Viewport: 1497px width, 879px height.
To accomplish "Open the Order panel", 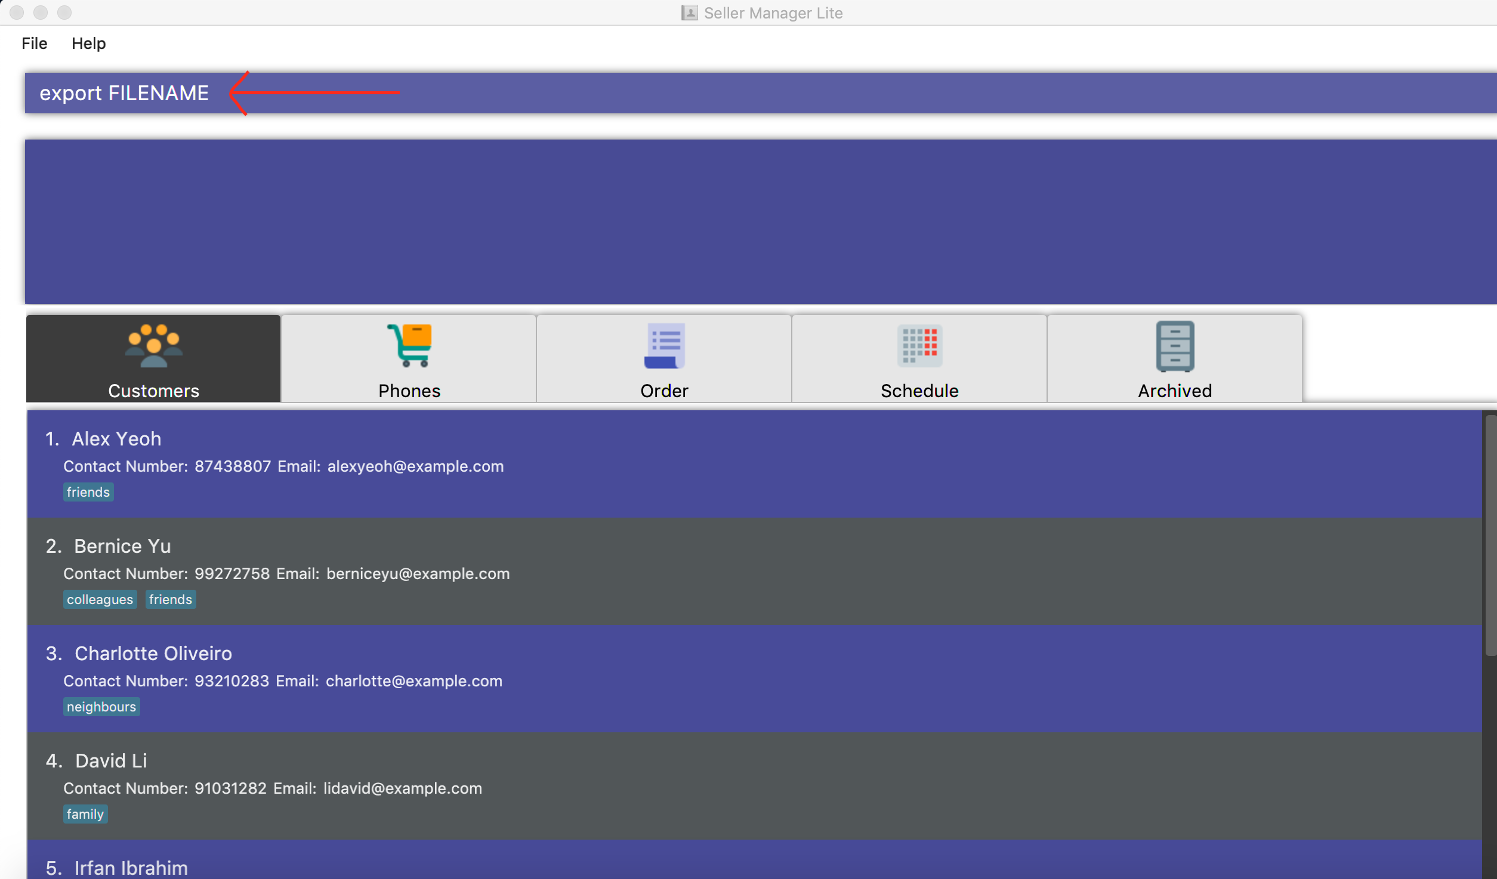I will click(x=663, y=359).
